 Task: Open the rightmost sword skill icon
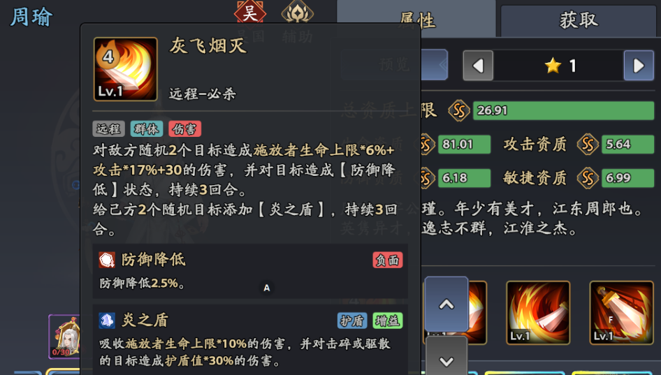point(621,313)
